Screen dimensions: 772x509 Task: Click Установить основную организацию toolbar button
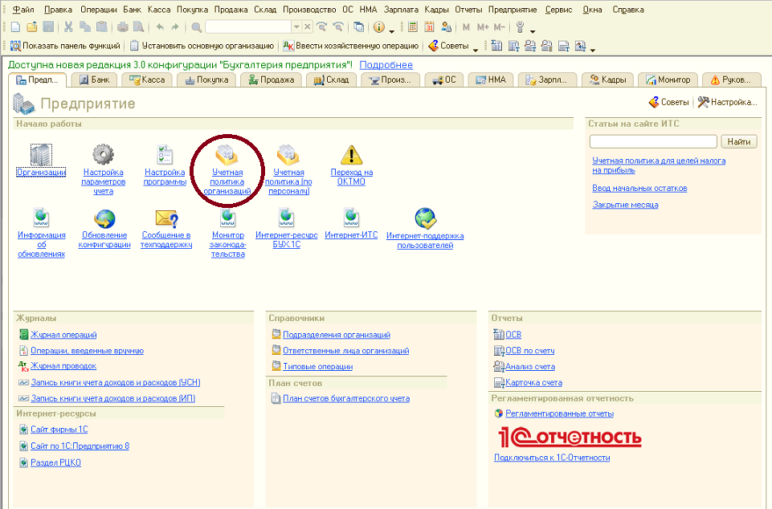(202, 46)
